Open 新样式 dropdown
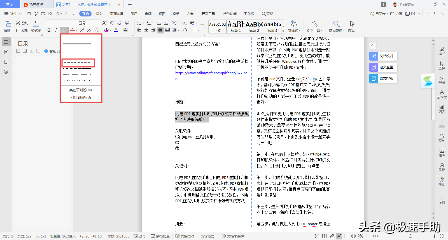448x240 pixels. [294, 27]
